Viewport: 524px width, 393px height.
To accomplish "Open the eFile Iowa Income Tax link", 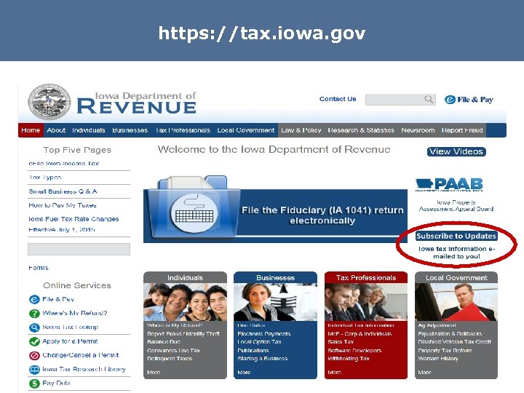I will click(x=63, y=164).
